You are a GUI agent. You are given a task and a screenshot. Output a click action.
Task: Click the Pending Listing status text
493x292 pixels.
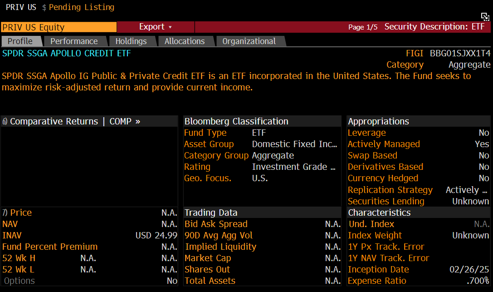click(x=82, y=7)
